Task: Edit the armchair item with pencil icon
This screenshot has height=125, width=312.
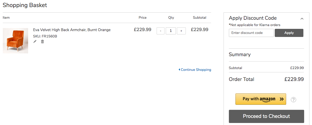Action: coord(35,41)
